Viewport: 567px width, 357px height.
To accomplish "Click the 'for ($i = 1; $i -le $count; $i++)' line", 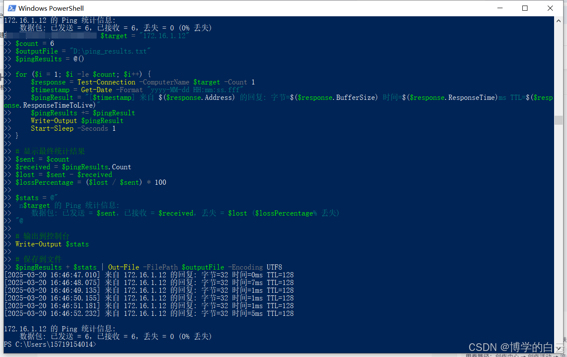I will [83, 75].
